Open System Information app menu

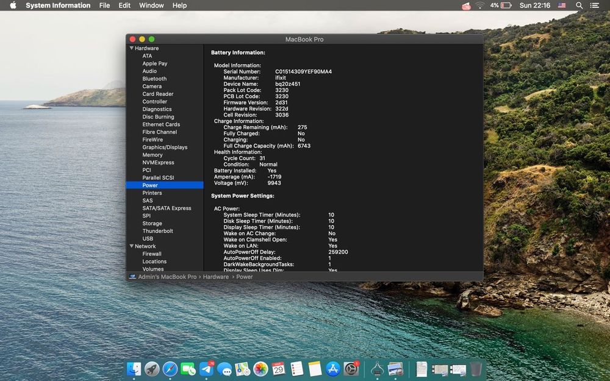pos(58,5)
